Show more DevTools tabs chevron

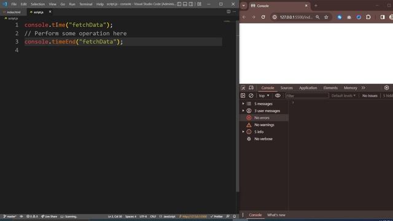[363, 88]
